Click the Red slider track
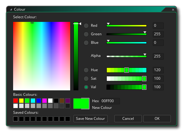Viewport: 183px width, 132px height. pos(127,26)
